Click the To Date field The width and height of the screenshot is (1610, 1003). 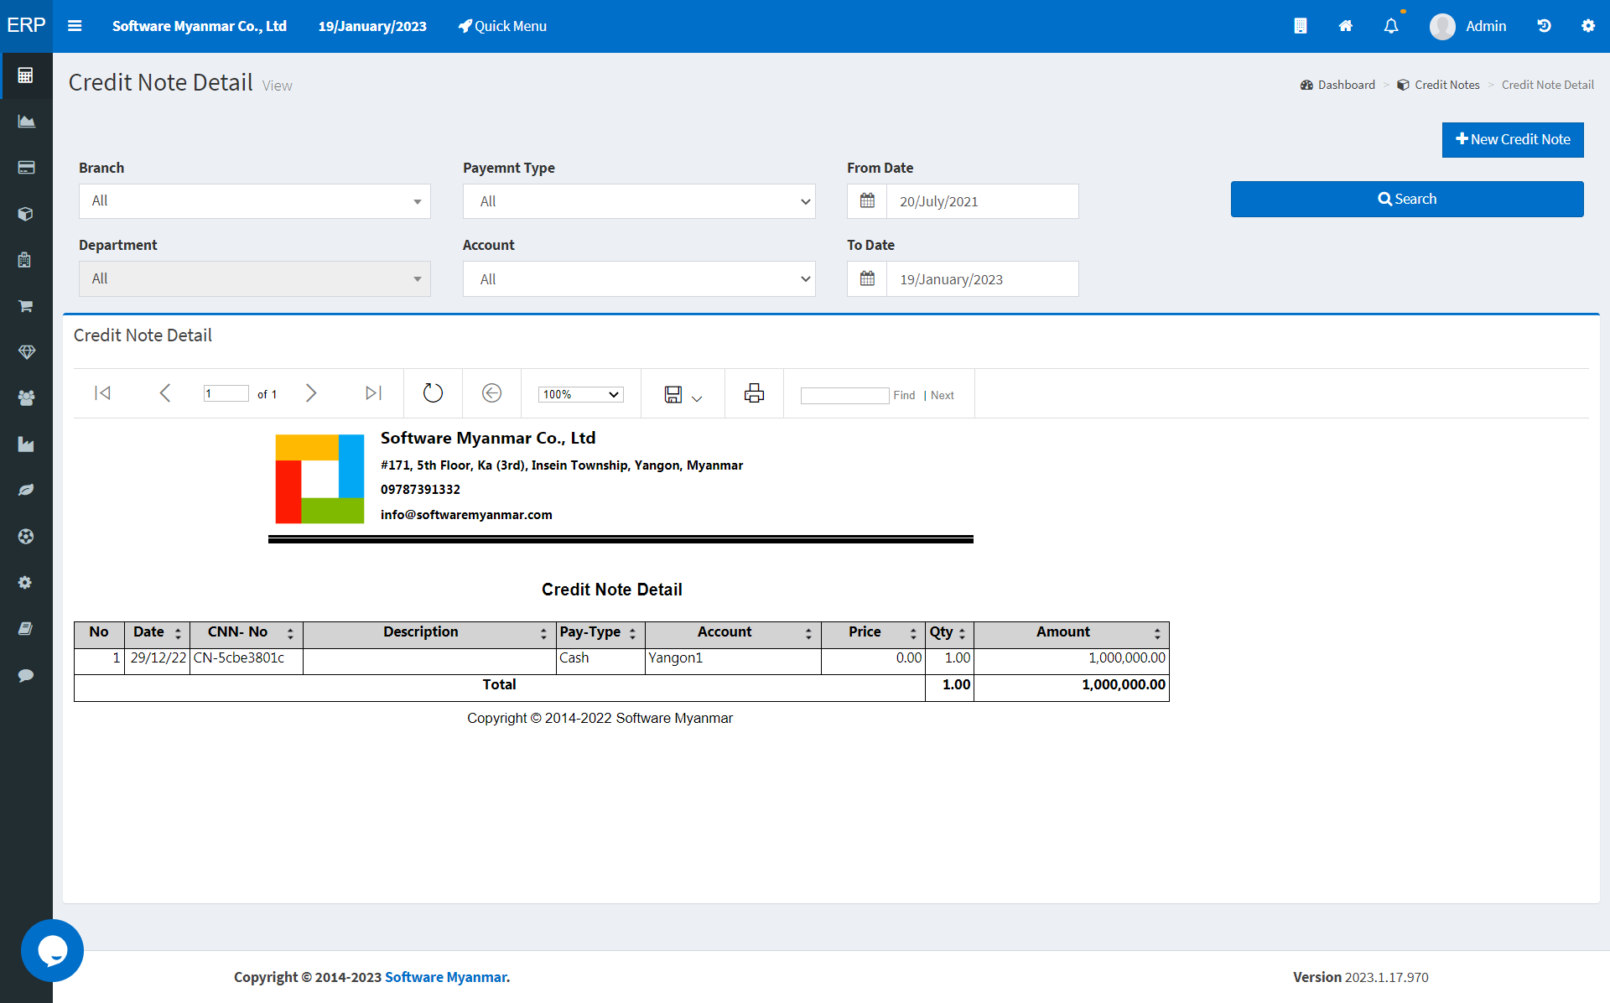click(983, 278)
